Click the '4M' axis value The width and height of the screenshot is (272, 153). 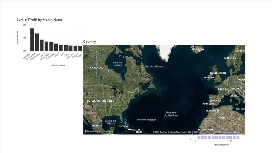(24, 25)
